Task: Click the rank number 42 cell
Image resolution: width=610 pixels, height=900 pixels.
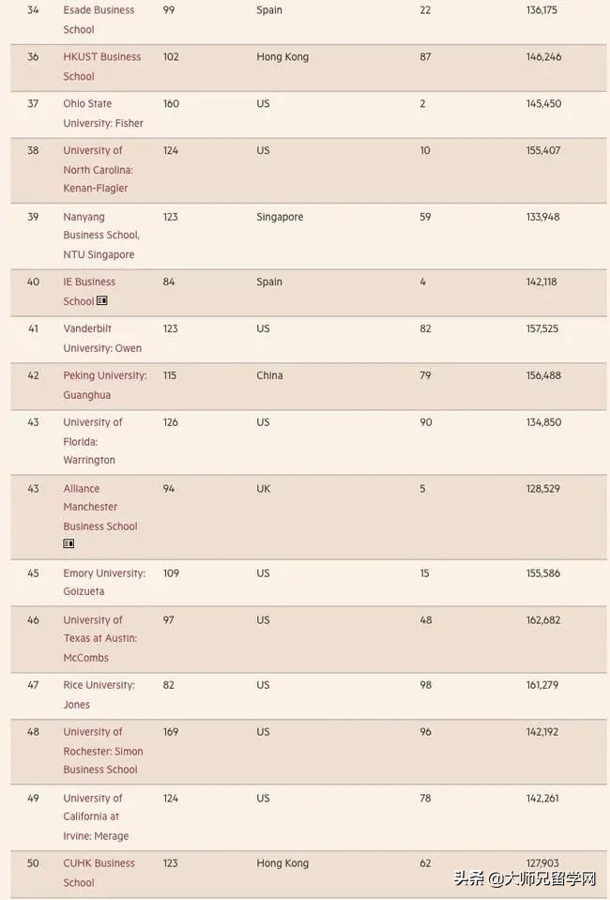Action: [33, 375]
